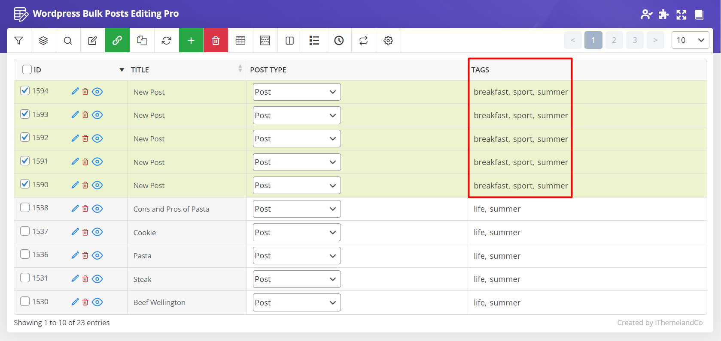The height and width of the screenshot is (341, 721).
Task: Click tags cell of post 1531
Action: [x=587, y=279]
